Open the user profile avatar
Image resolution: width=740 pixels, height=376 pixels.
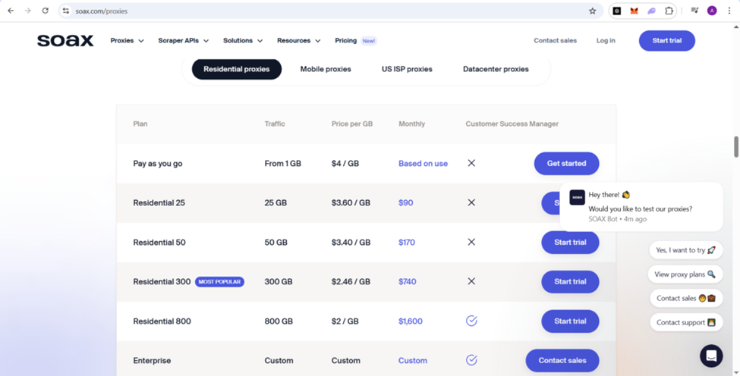tap(712, 11)
